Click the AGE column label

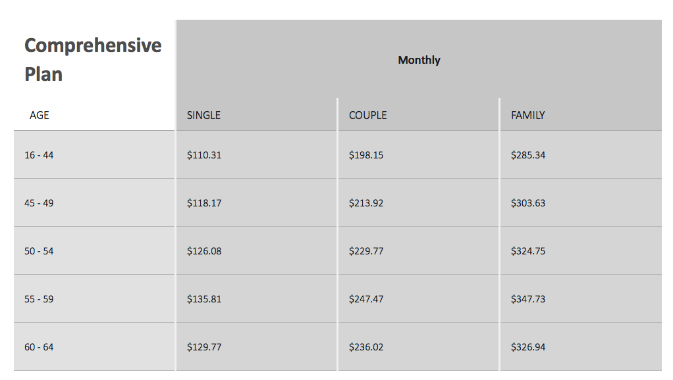pyautogui.click(x=39, y=115)
